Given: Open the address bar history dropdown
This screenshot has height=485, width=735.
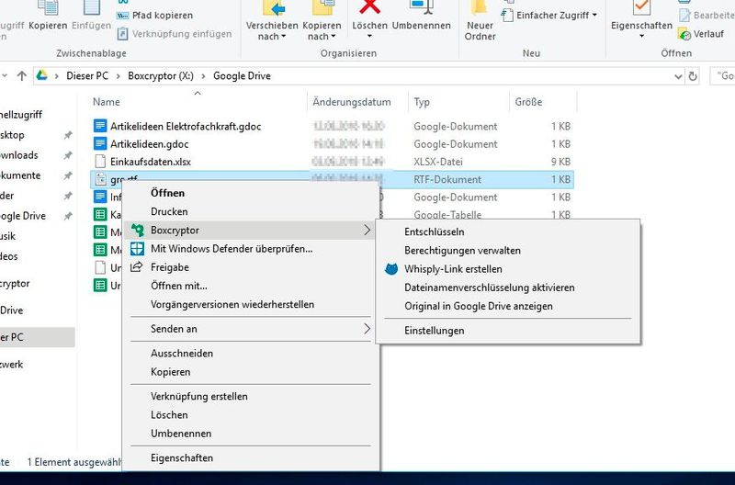Looking at the screenshot, I should 678,76.
